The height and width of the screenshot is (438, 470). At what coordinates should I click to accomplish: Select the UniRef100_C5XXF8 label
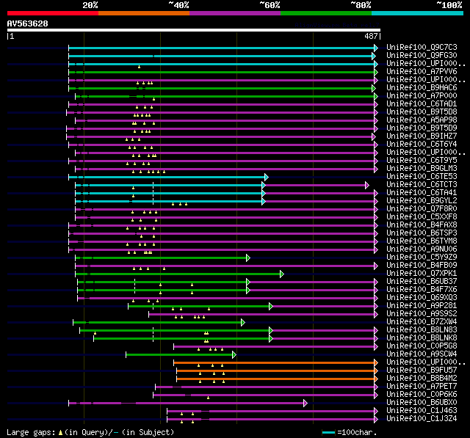tap(422, 217)
